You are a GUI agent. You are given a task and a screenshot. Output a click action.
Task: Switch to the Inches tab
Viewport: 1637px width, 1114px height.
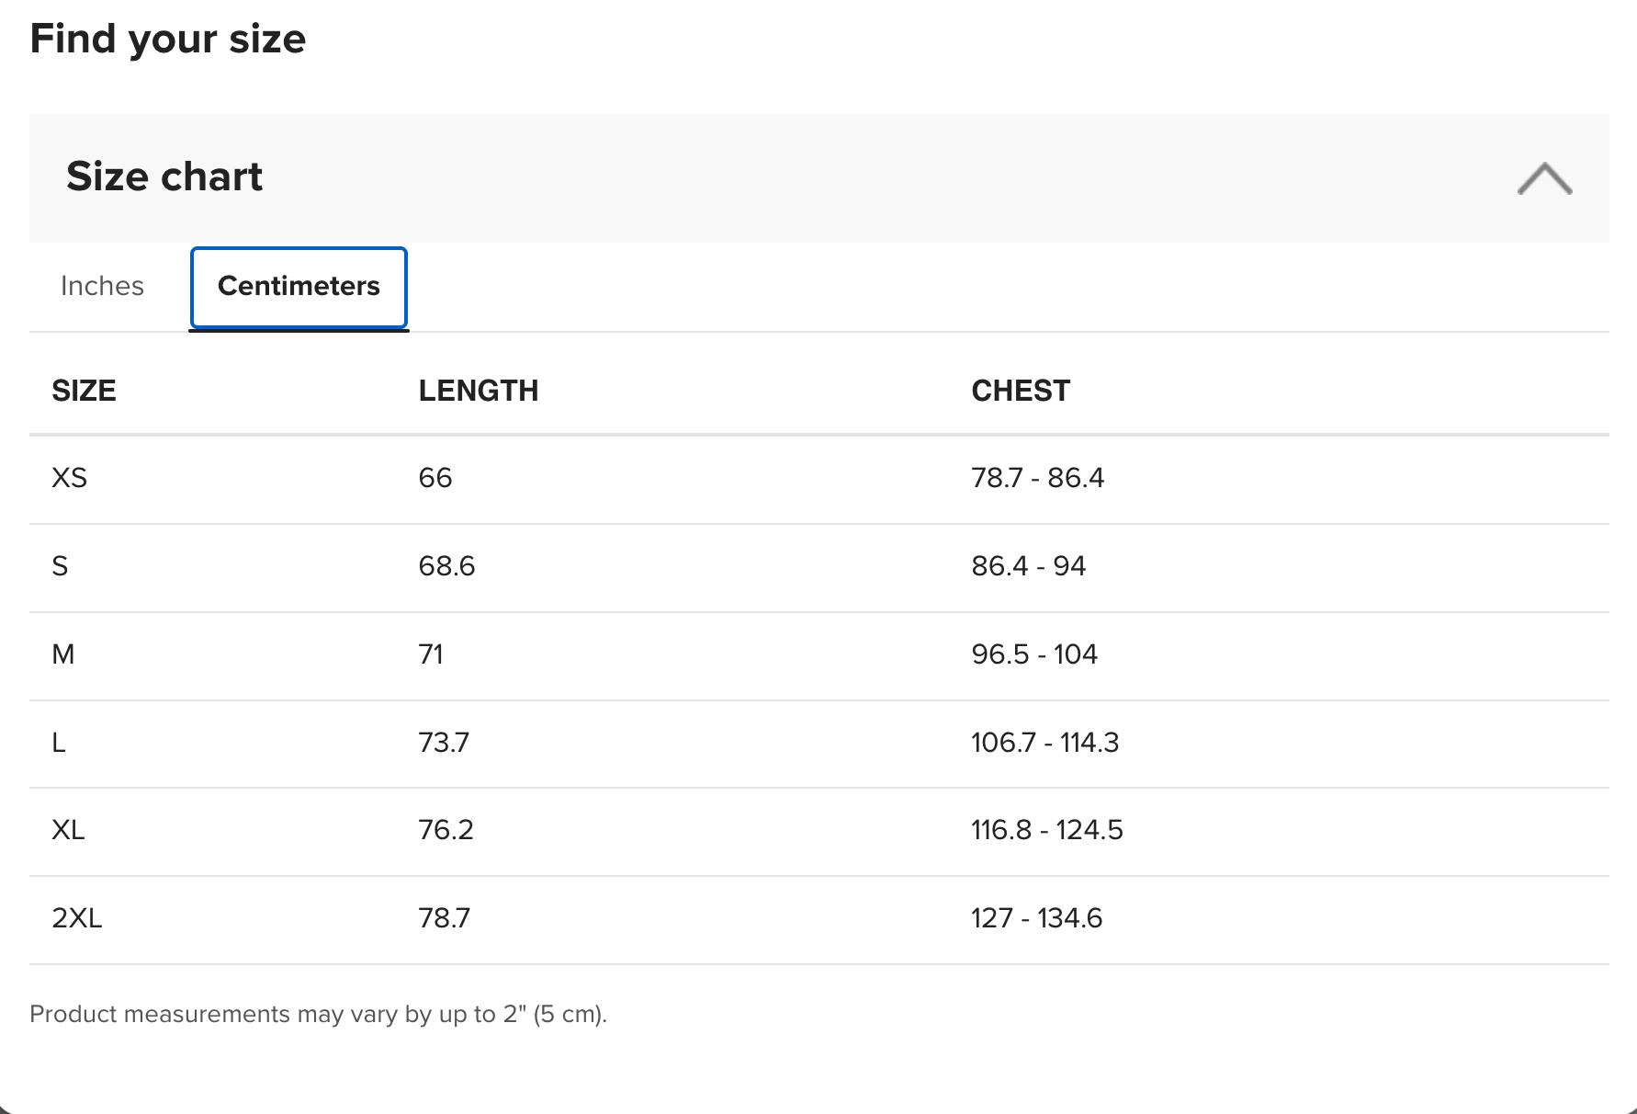[x=102, y=286]
